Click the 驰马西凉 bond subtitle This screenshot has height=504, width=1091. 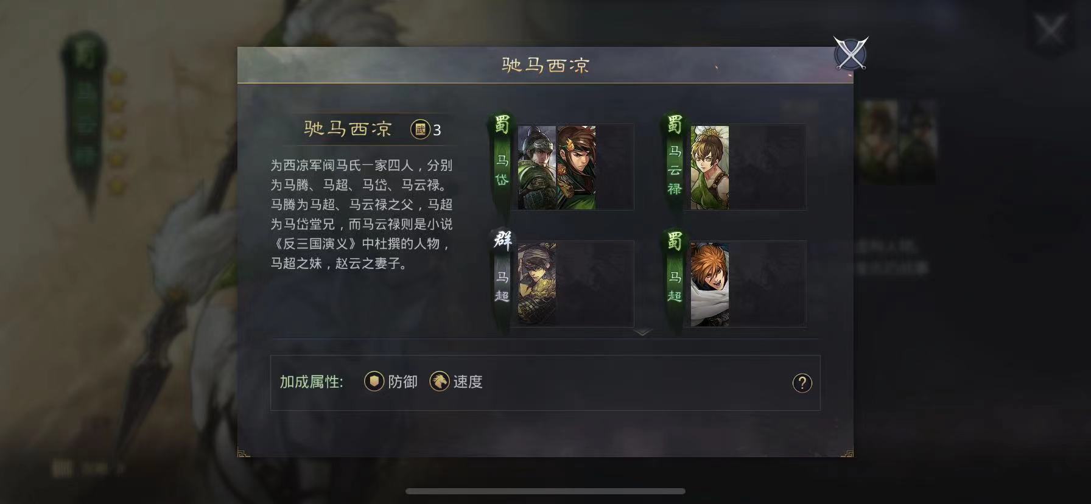[x=348, y=129]
